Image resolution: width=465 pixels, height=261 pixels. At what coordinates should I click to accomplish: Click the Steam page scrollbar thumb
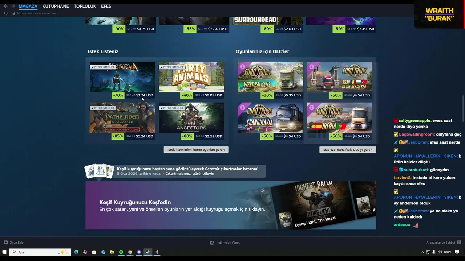coord(463,109)
